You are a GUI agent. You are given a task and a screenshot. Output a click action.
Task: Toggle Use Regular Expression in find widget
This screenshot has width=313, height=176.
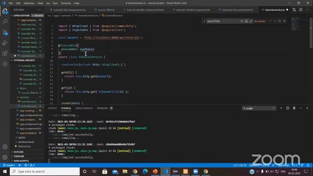click(251, 21)
